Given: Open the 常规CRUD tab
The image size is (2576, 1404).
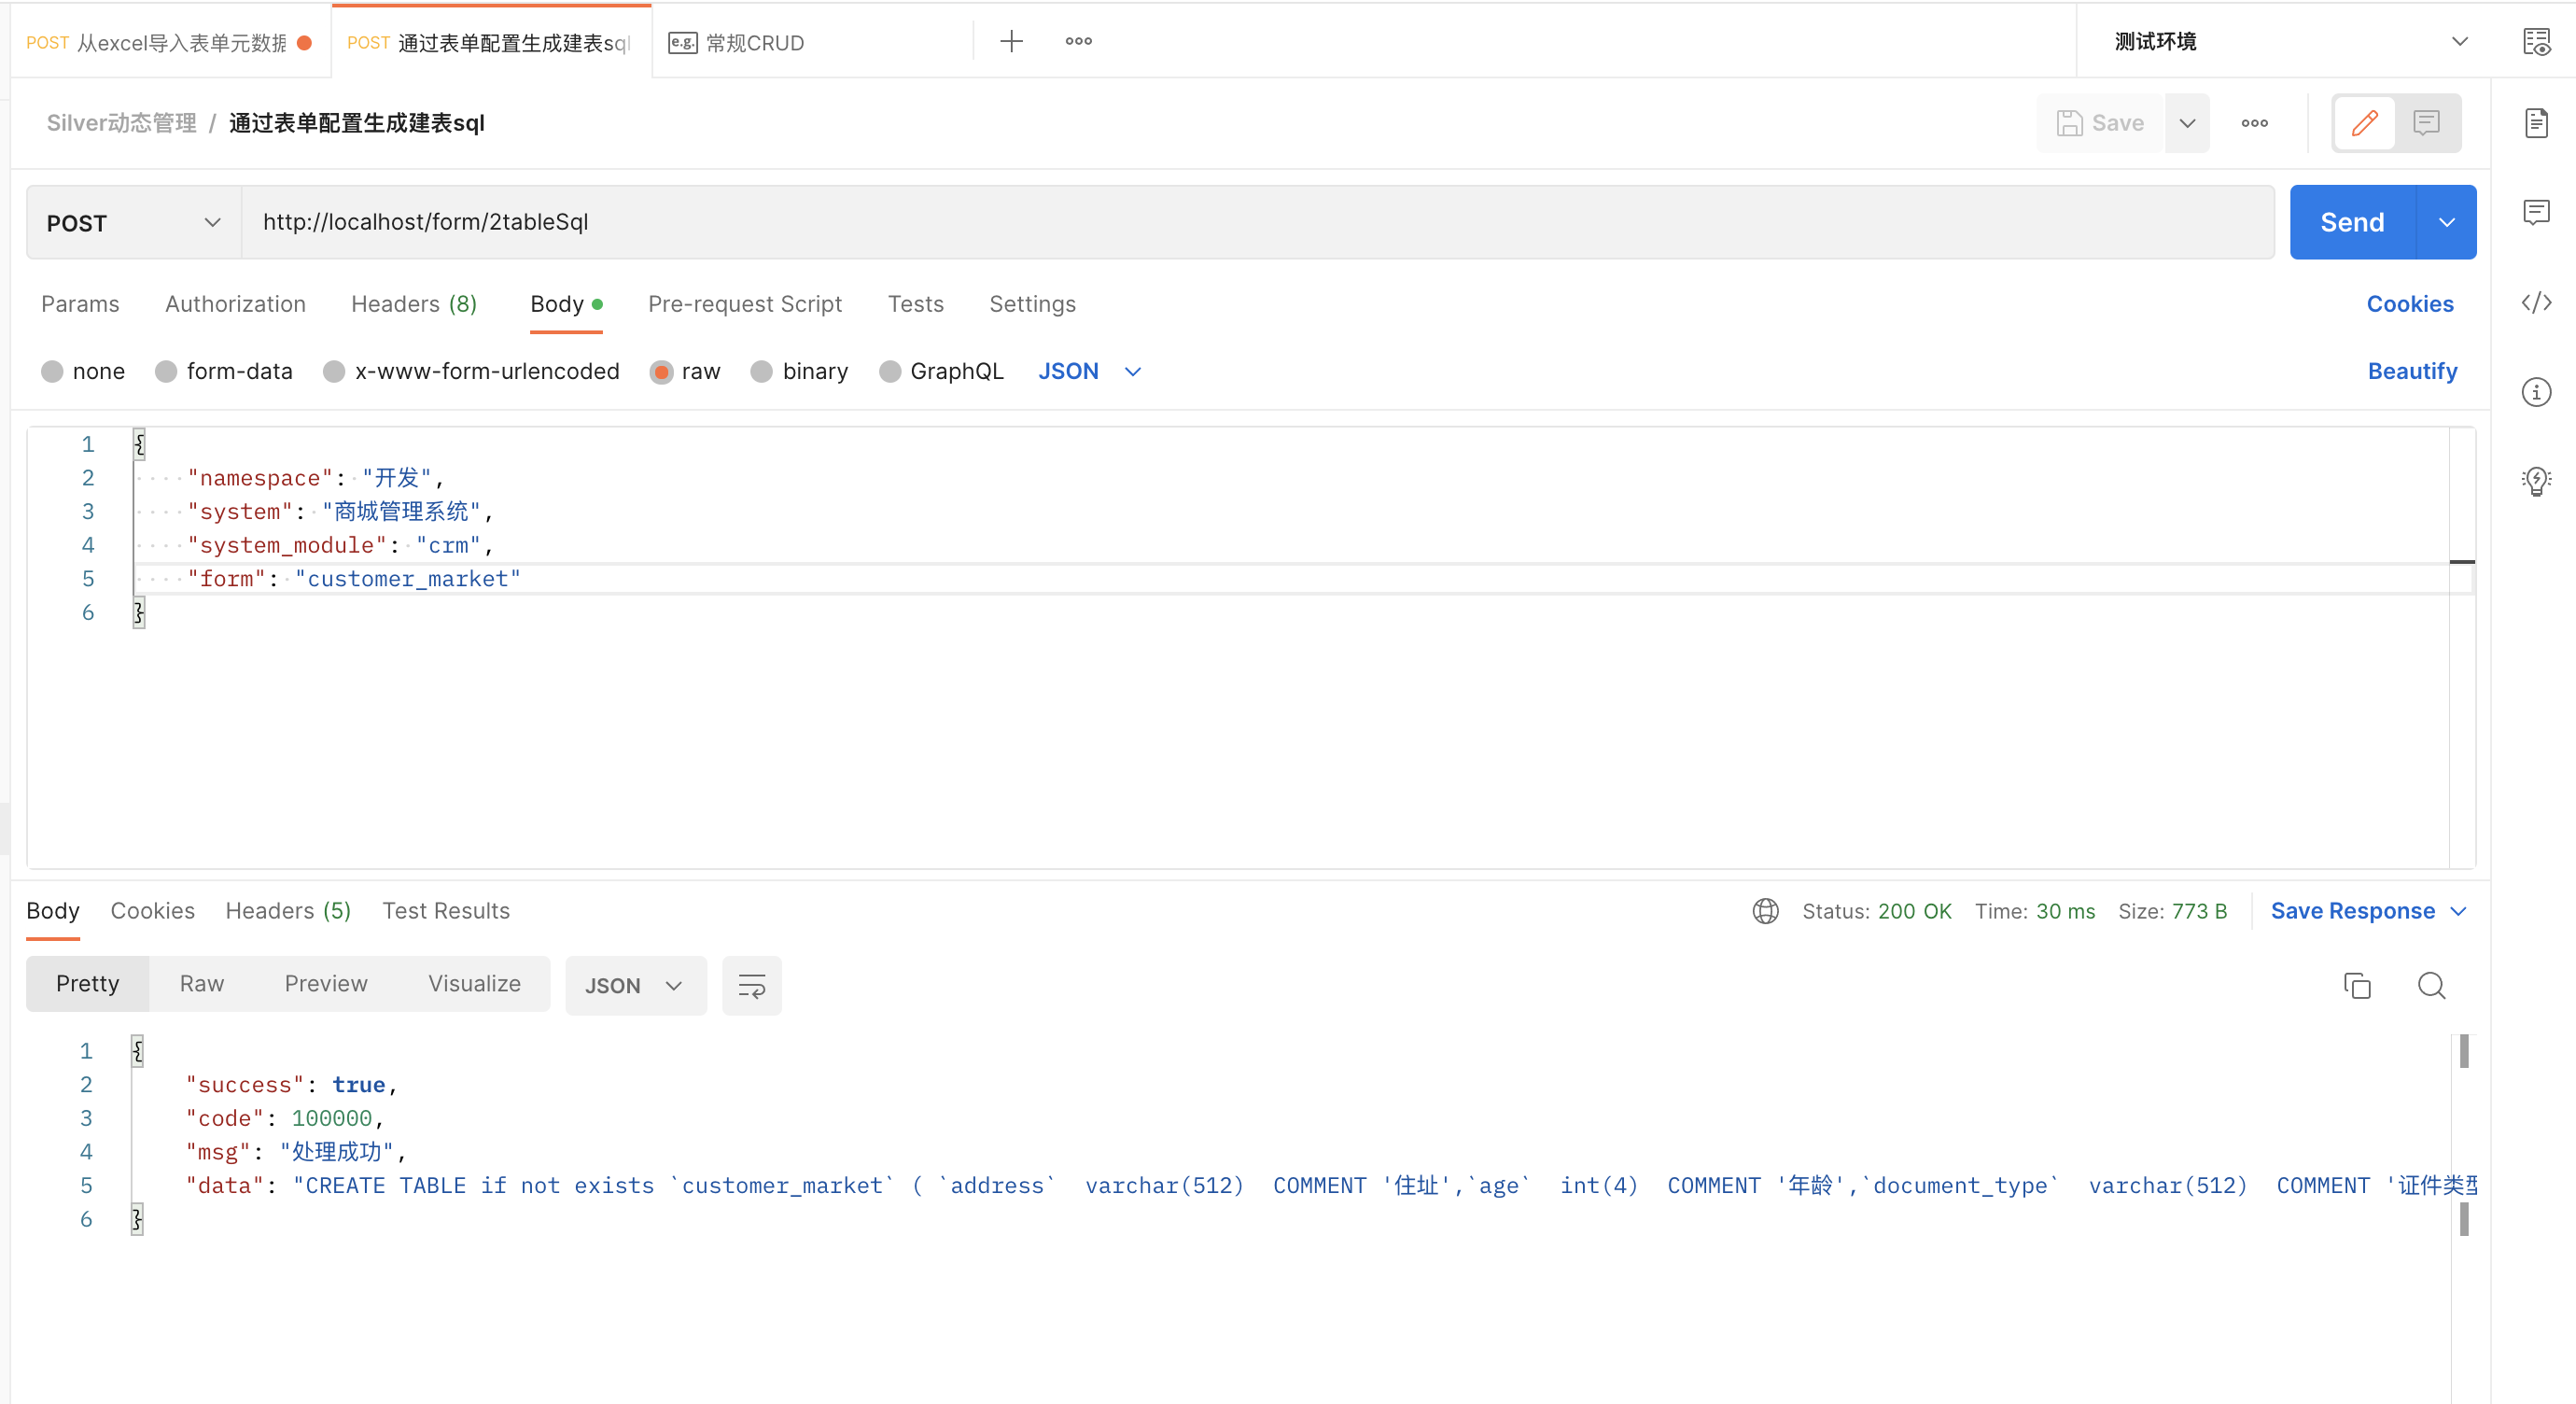Looking at the screenshot, I should pos(754,42).
